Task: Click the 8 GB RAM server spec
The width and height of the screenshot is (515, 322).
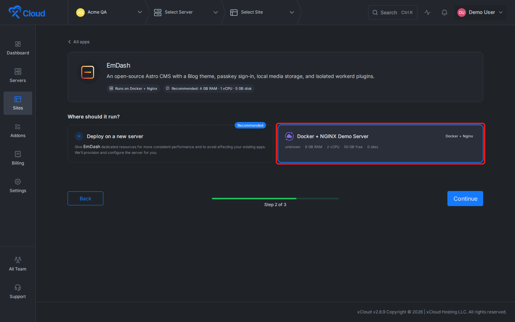Action: pos(314,147)
